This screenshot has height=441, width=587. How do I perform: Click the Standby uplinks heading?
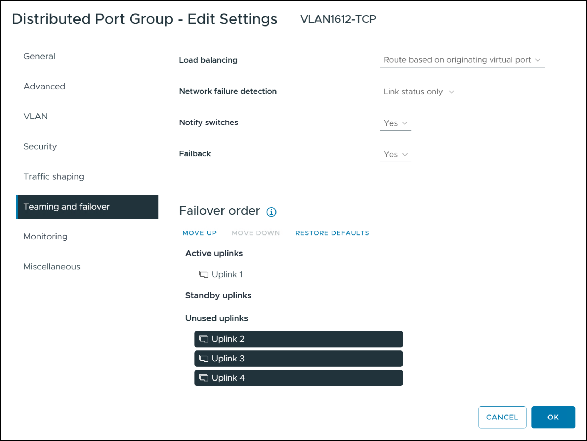pos(218,296)
